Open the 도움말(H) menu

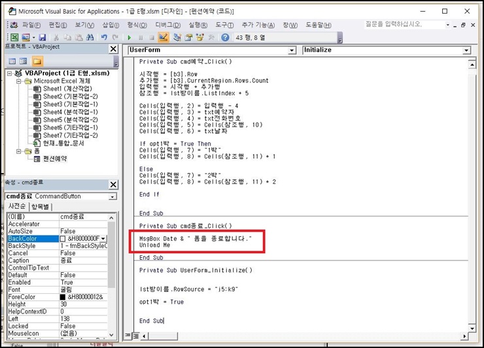[x=319, y=25]
